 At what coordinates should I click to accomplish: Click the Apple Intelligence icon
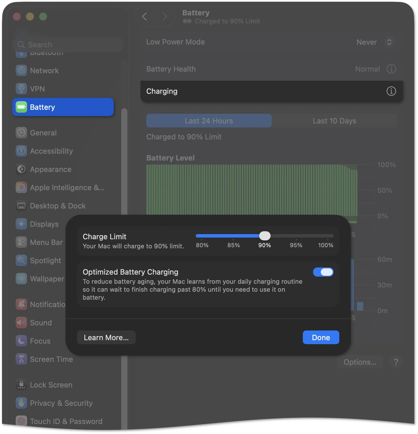point(21,187)
